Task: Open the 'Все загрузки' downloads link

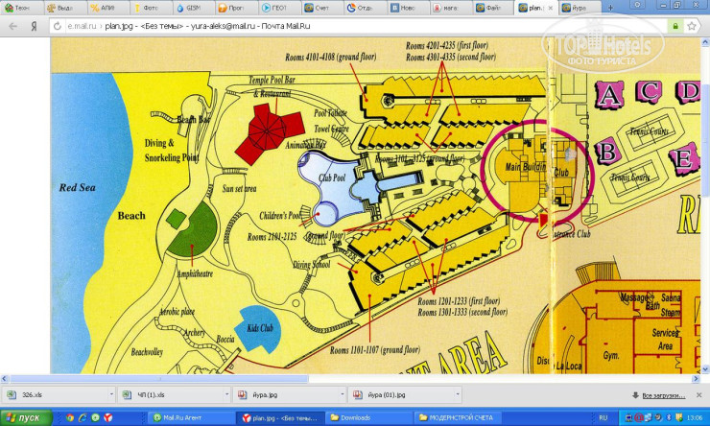Action: [x=661, y=395]
